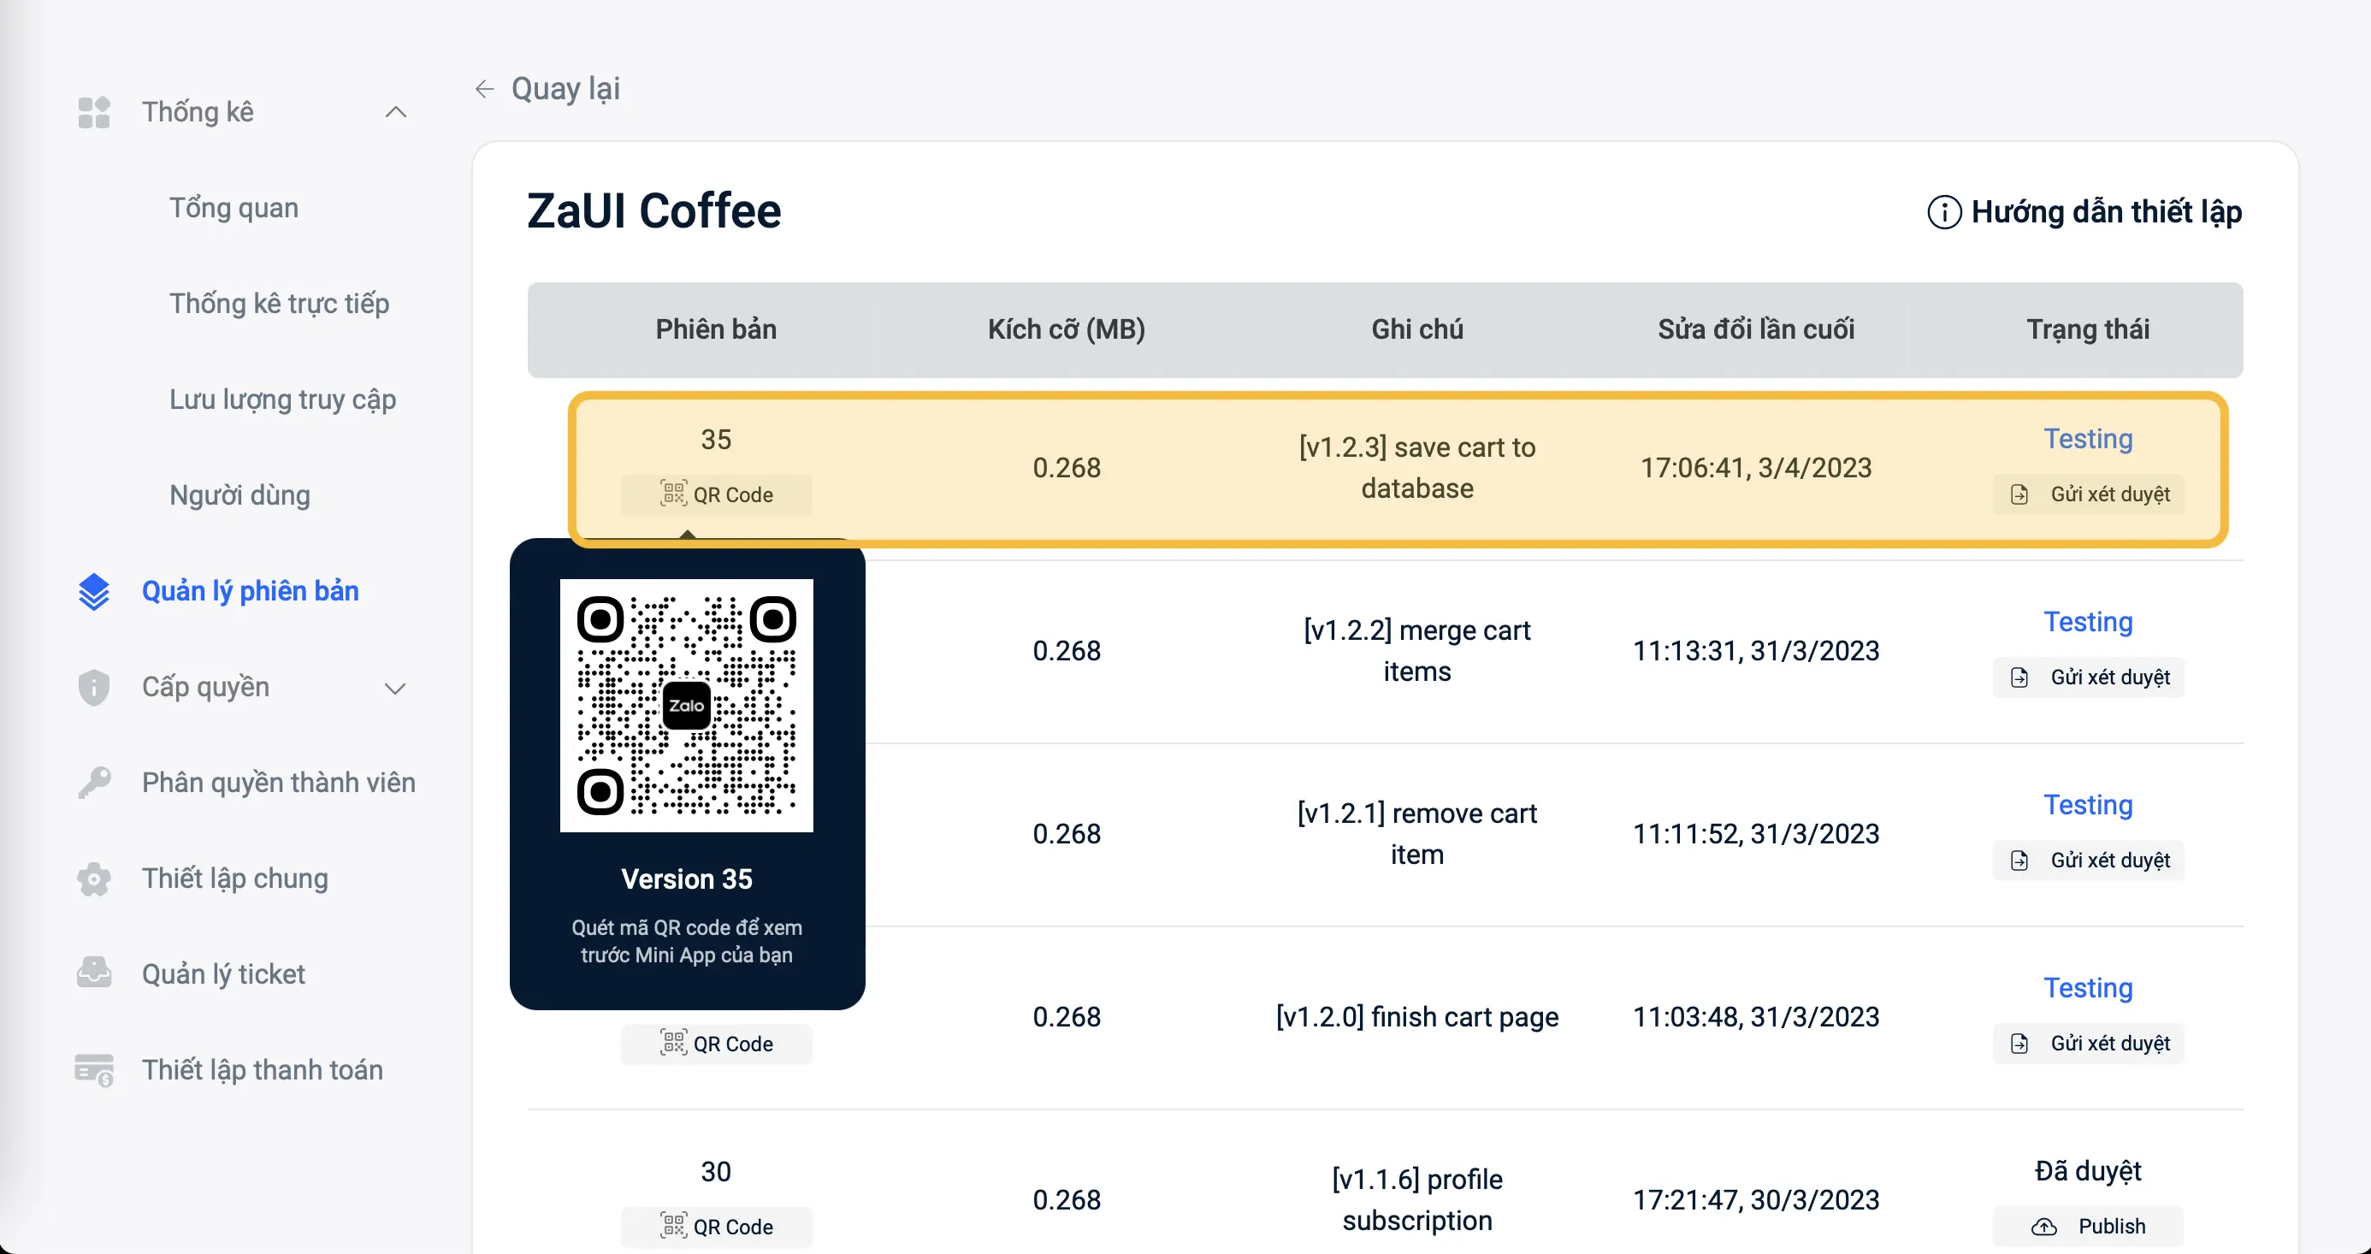The height and width of the screenshot is (1254, 2371).
Task: Select Quản lý ticket from the sidebar
Action: pyautogui.click(x=226, y=972)
